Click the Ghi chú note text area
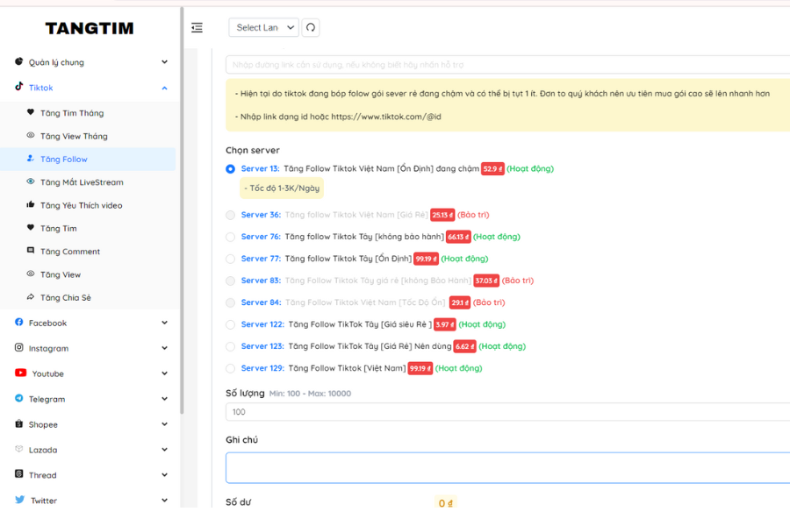The height and width of the screenshot is (526, 790). click(x=508, y=467)
